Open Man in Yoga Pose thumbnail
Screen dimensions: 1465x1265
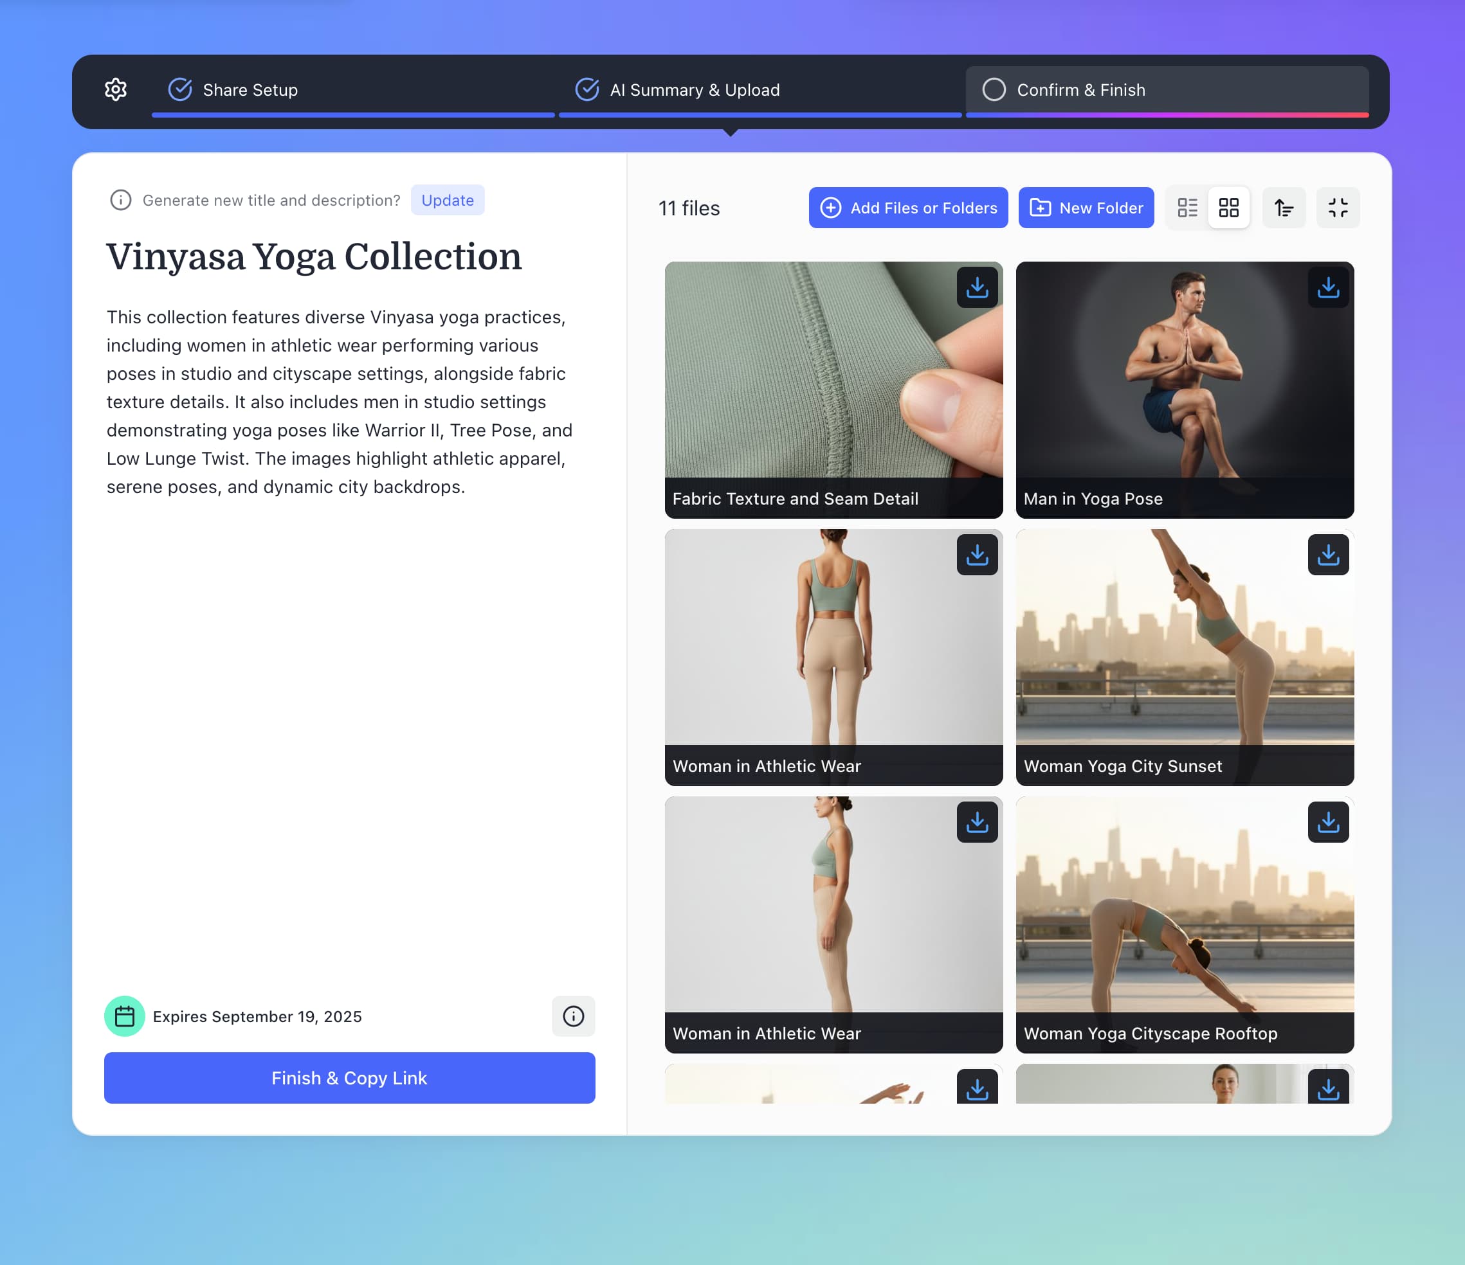tap(1185, 390)
